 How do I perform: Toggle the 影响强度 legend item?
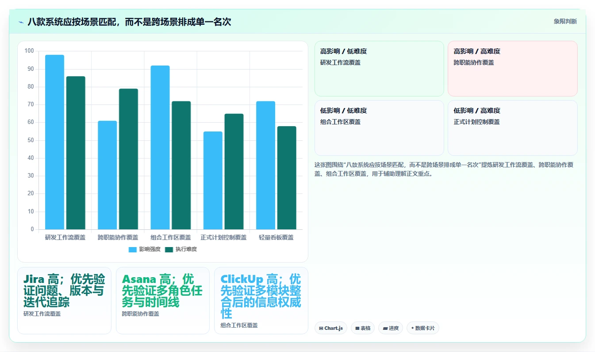coord(145,249)
